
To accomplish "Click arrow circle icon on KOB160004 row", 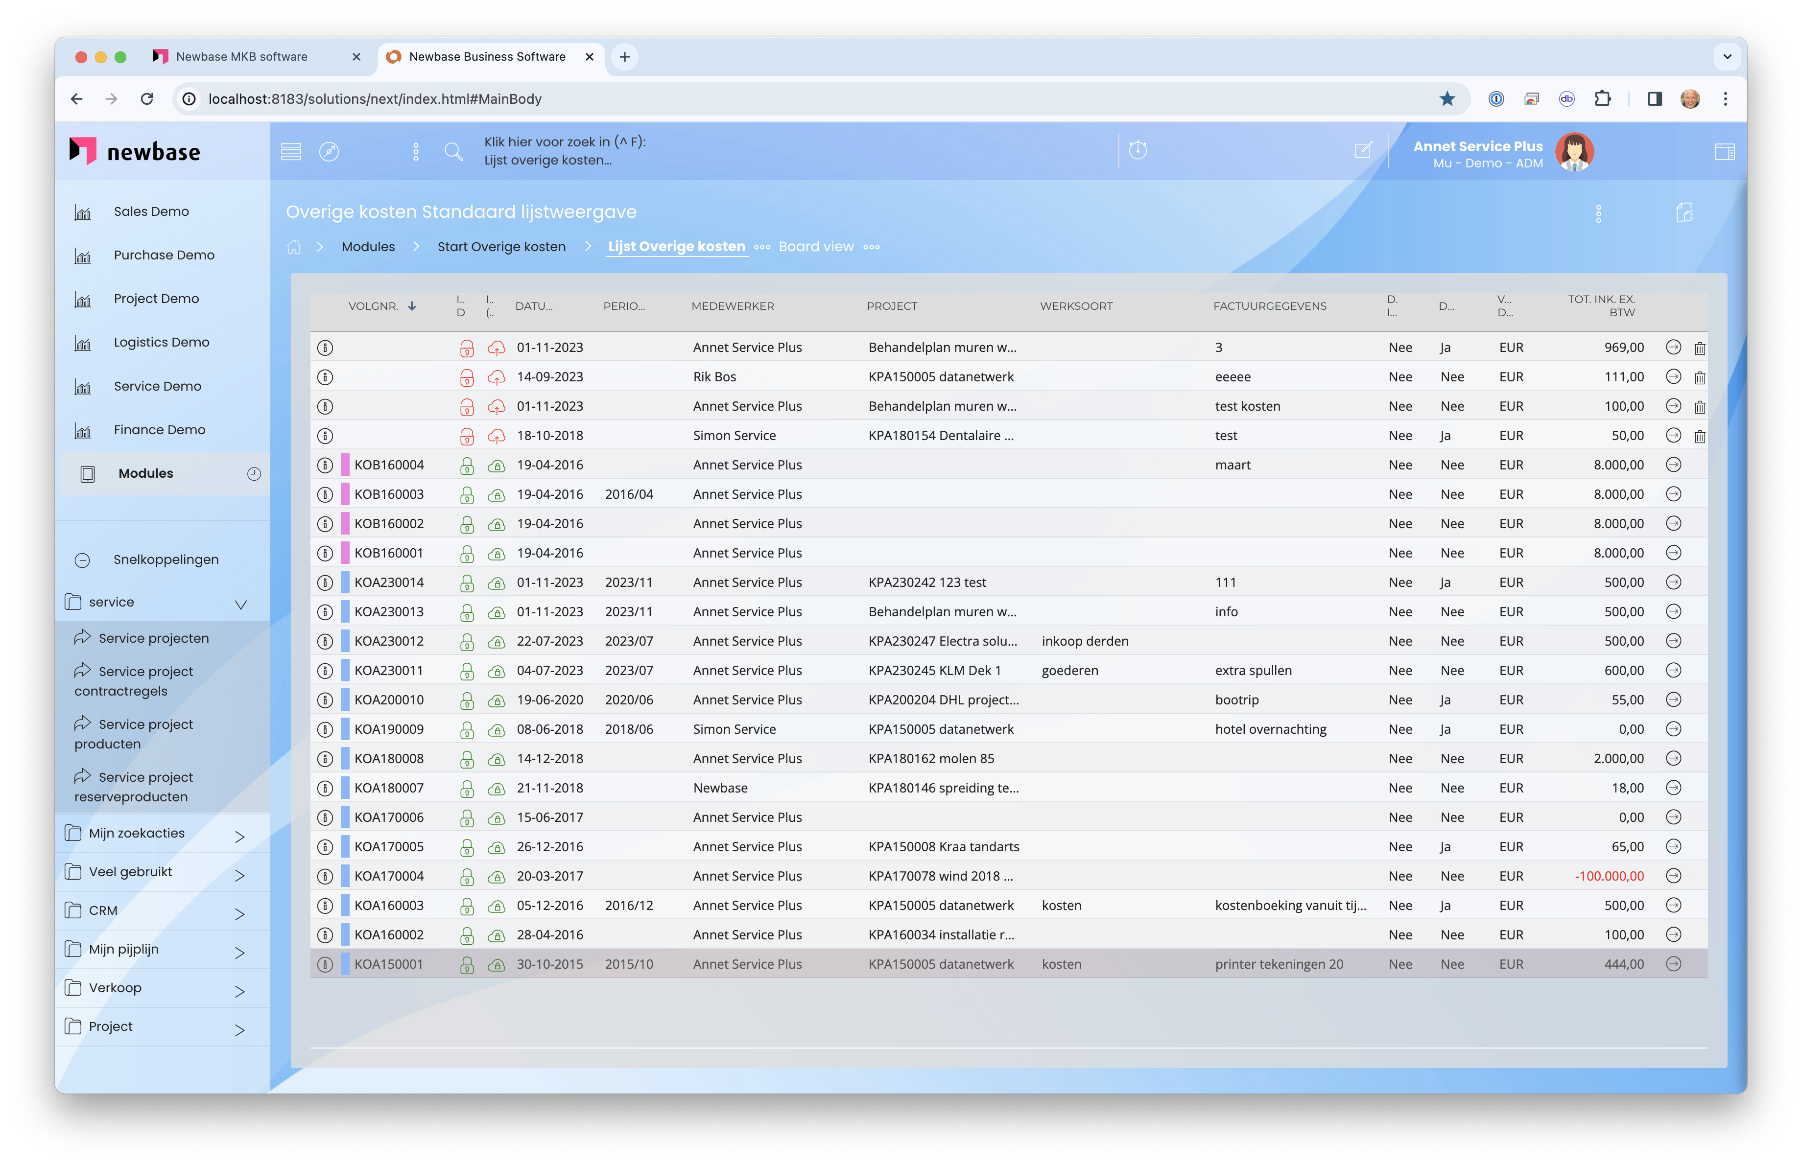I will 1673,465.
